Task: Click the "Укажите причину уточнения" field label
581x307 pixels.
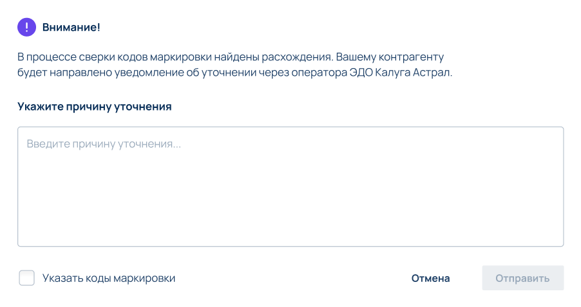Action: (x=95, y=107)
